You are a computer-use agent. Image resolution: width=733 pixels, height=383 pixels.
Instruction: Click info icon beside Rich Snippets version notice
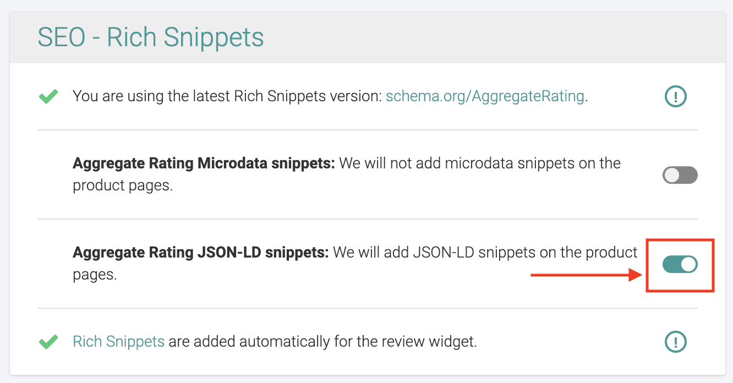point(675,97)
